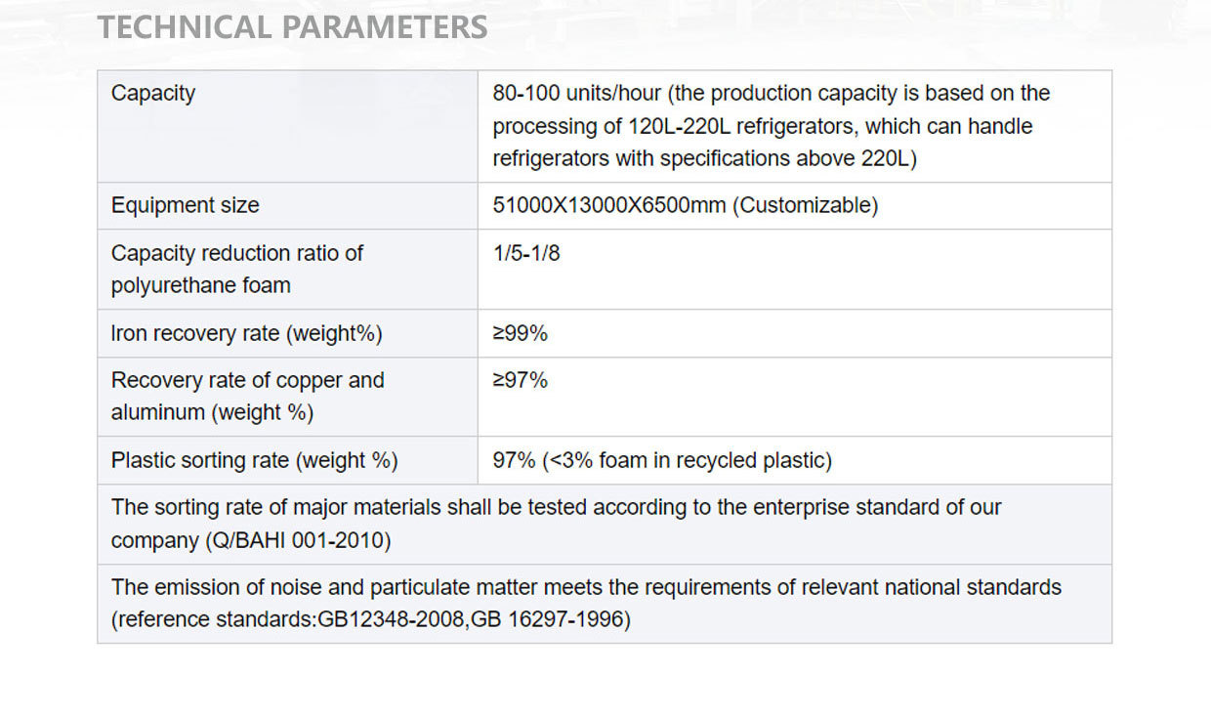Select Recovery rate of copper and aluminum
The height and width of the screenshot is (718, 1211).
(x=248, y=397)
